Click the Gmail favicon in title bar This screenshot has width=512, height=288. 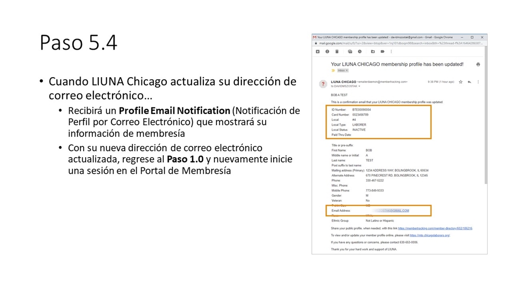pos(314,37)
